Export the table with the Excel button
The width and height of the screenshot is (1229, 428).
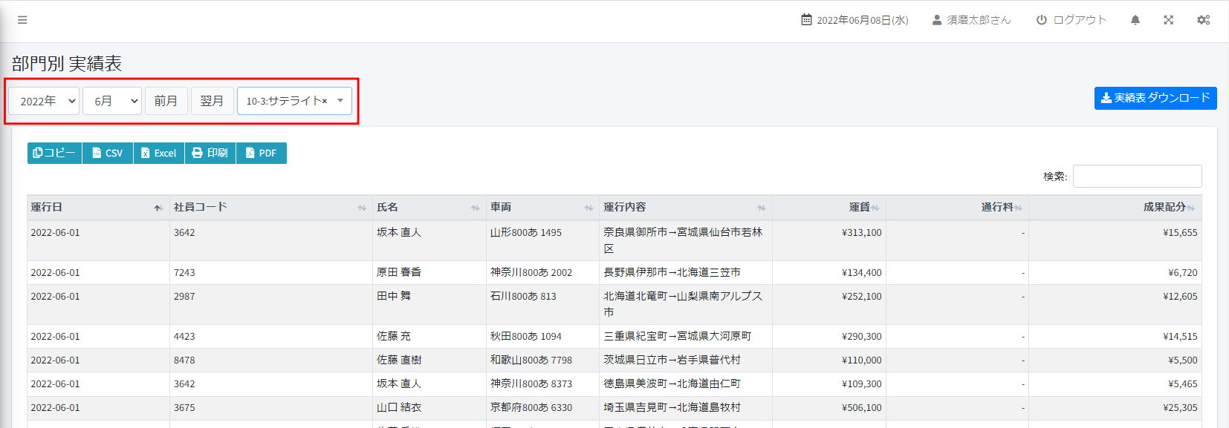[x=159, y=153]
